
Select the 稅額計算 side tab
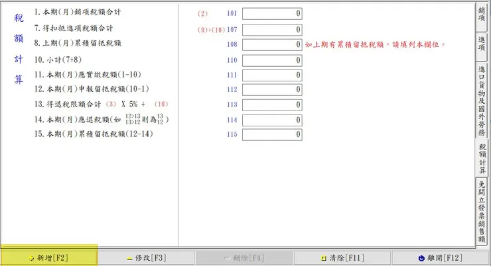point(482,158)
